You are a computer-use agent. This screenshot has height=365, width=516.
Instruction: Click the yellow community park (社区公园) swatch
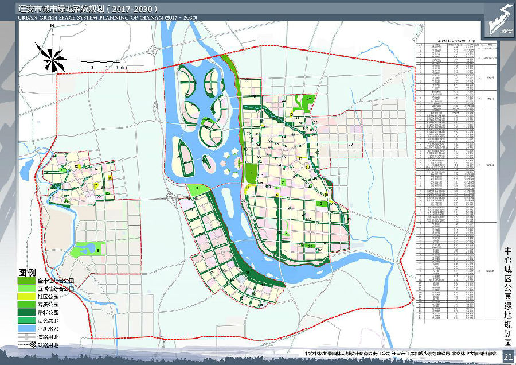pos(27,297)
